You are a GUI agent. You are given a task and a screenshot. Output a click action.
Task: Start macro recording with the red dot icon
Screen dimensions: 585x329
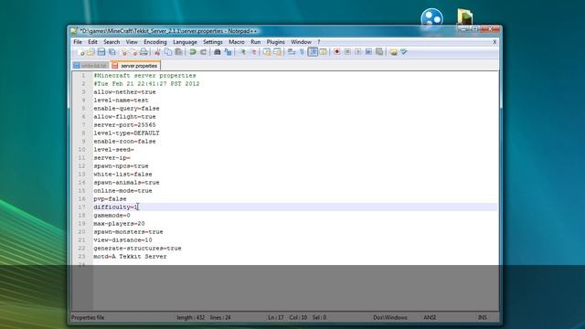coord(337,52)
